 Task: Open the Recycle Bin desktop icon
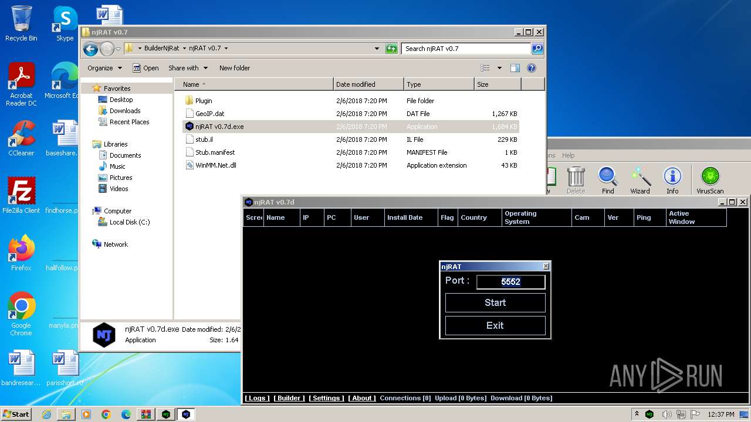[21, 23]
